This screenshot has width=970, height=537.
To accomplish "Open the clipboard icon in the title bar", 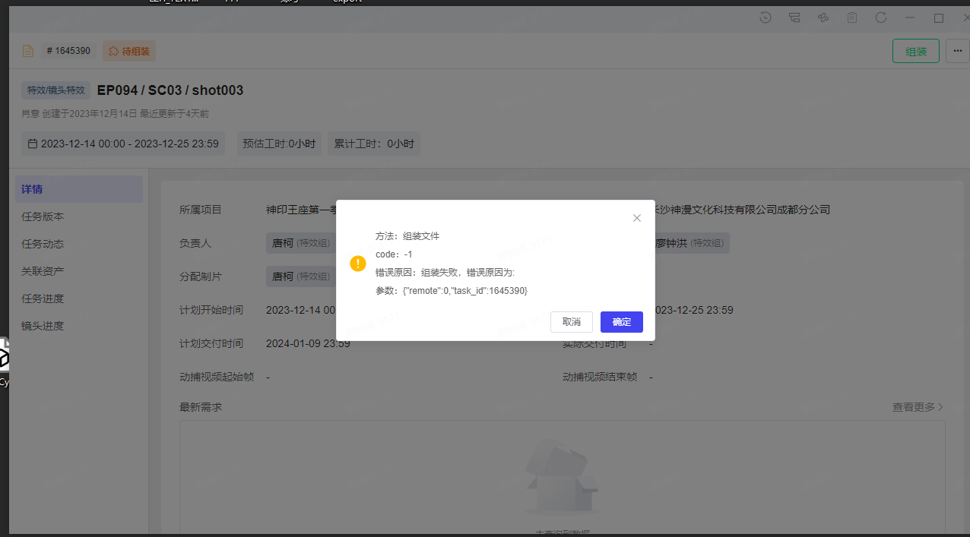I will click(852, 17).
